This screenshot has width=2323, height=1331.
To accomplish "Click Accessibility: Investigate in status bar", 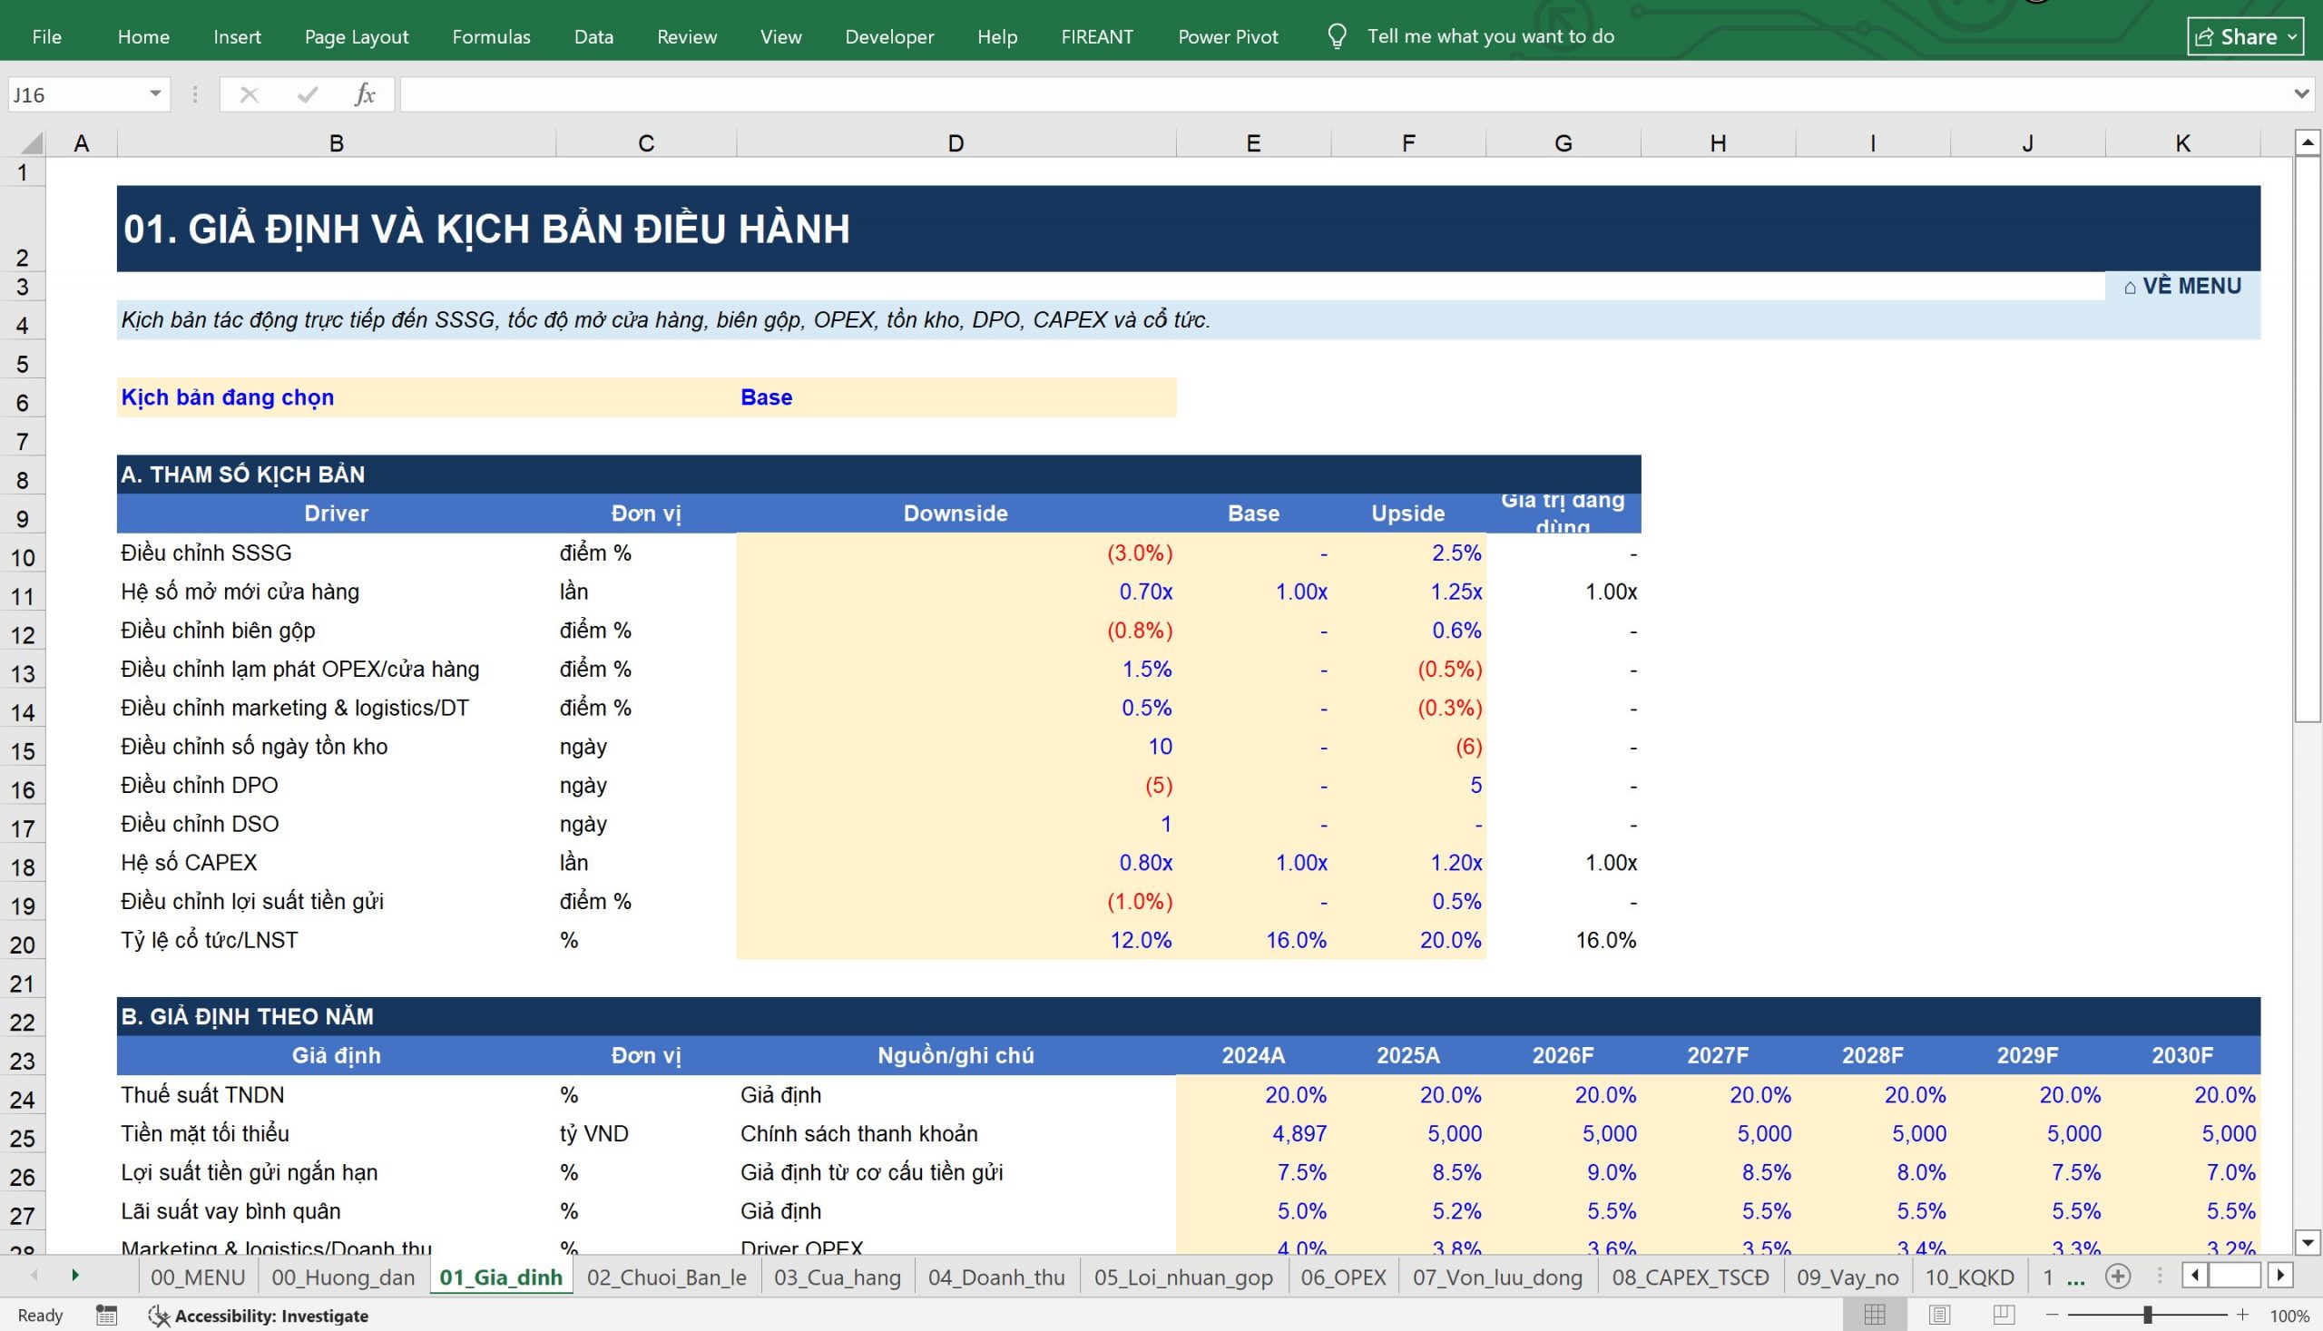I will pos(259,1316).
